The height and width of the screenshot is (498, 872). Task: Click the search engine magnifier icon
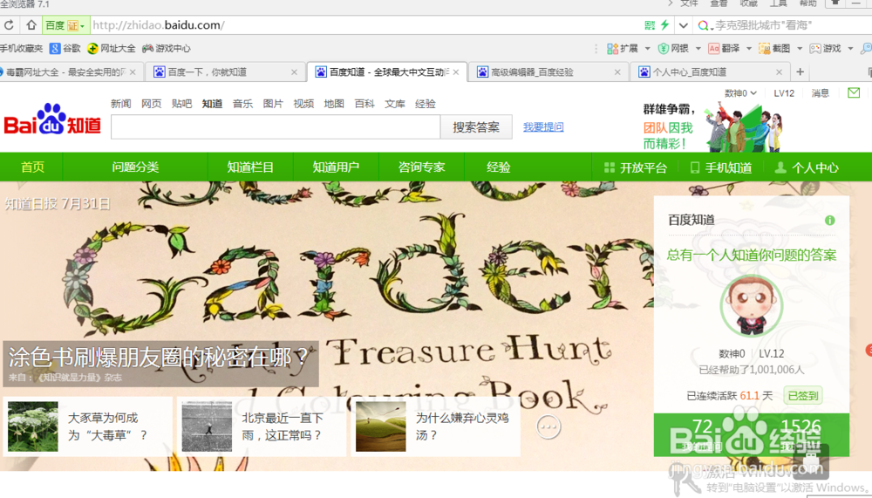click(703, 25)
